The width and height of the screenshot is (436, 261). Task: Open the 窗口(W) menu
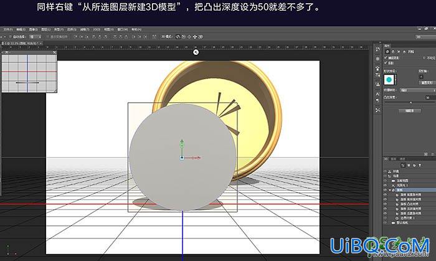pos(122,29)
